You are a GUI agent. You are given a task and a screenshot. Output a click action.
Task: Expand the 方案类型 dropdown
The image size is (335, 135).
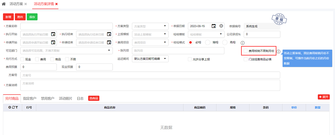coord(165,26)
